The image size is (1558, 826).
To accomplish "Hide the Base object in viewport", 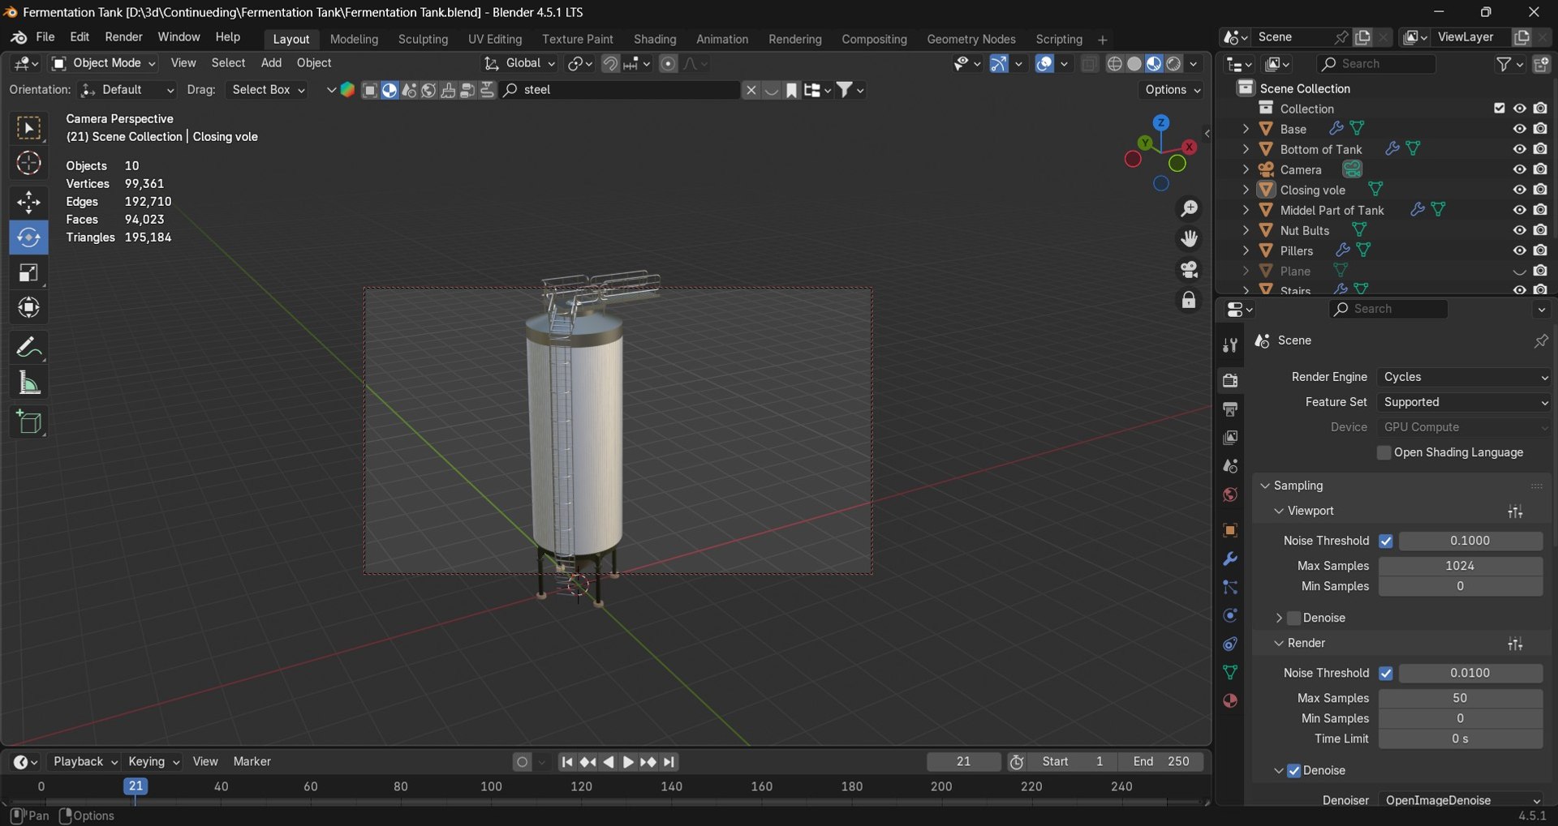I will (x=1520, y=129).
